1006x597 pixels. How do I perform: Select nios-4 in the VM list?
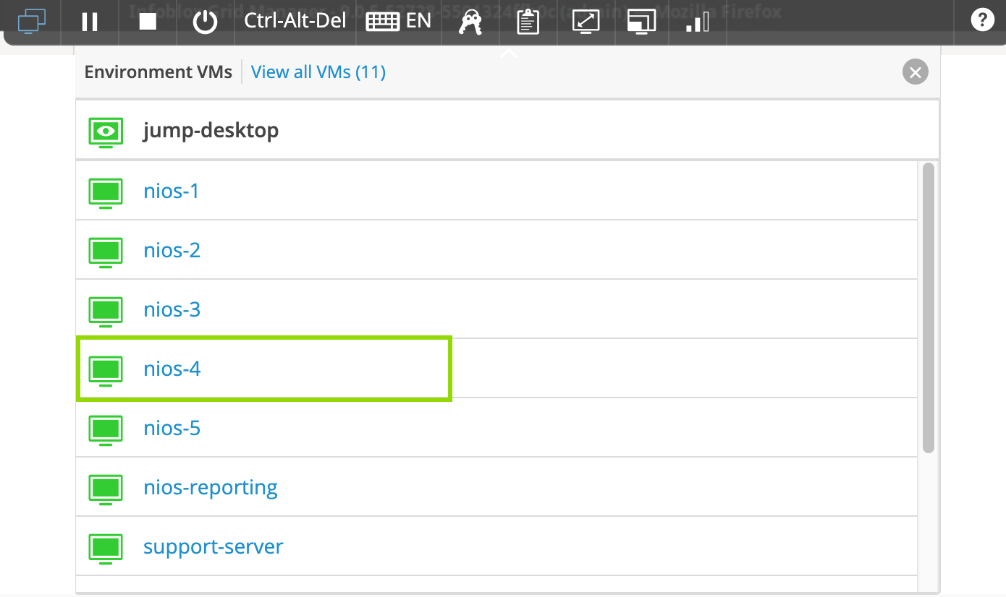click(x=172, y=369)
